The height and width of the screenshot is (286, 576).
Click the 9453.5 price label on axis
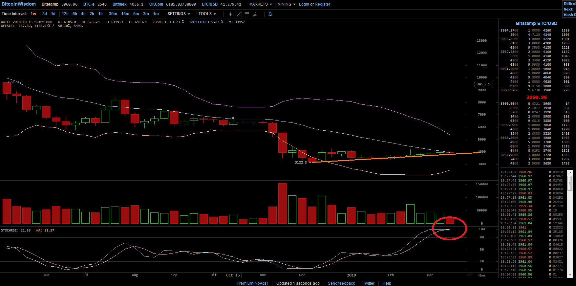point(483,84)
